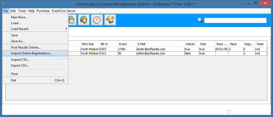Screen dimensions: 273x117
Task: Open the Help menu
Action: point(31,11)
